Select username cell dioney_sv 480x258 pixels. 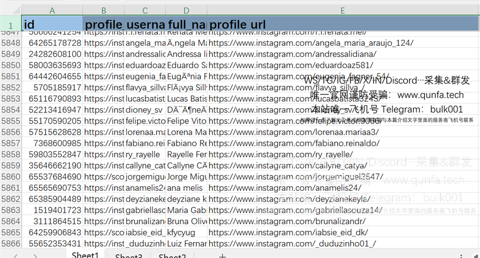coord(145,110)
